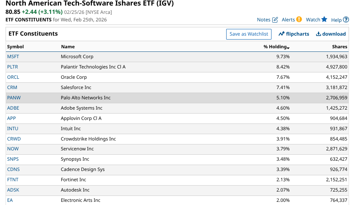This screenshot has width=351, height=205.
Task: Click the Notes pencil icon
Action: click(275, 20)
